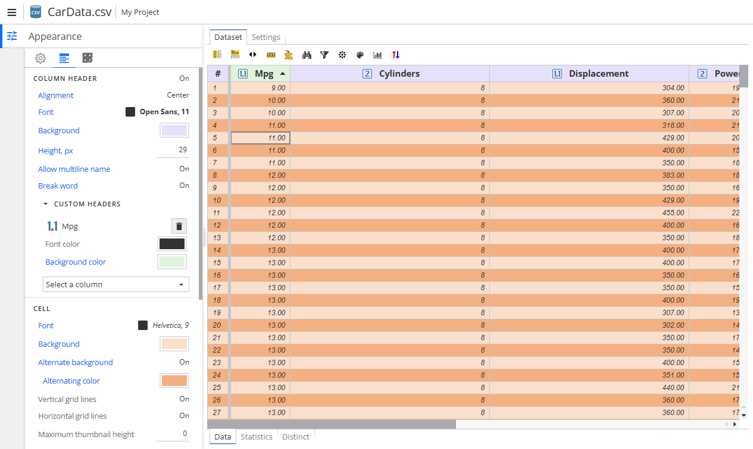This screenshot has height=449, width=753.
Task: Open the Statistics tab at the bottom
Action: (x=257, y=437)
